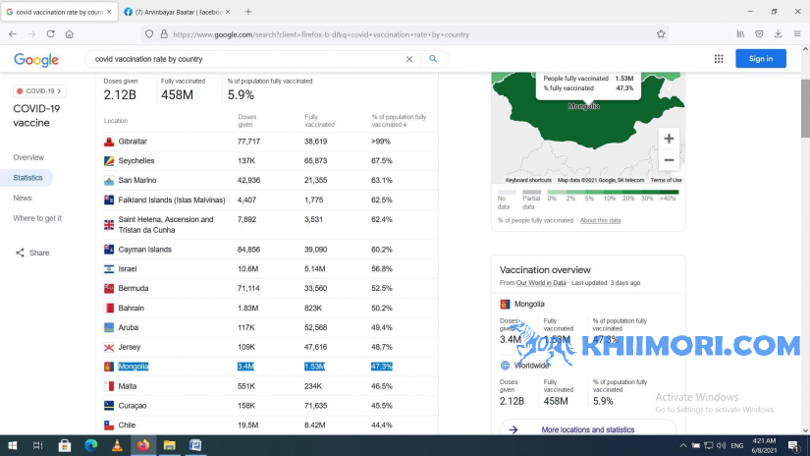Open VLC media player from the taskbar
This screenshot has width=810, height=456.
click(x=117, y=445)
